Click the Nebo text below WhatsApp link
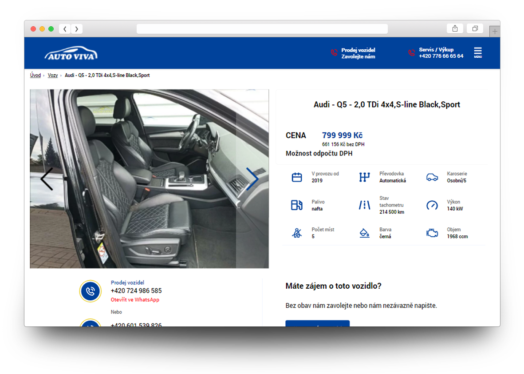This screenshot has height=374, width=524. [116, 312]
